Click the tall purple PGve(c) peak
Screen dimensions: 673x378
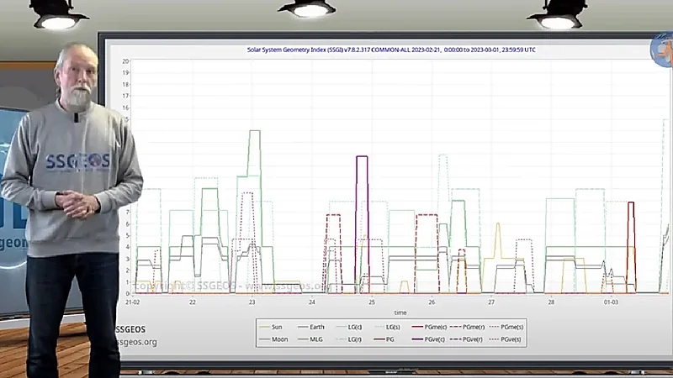[x=362, y=157]
